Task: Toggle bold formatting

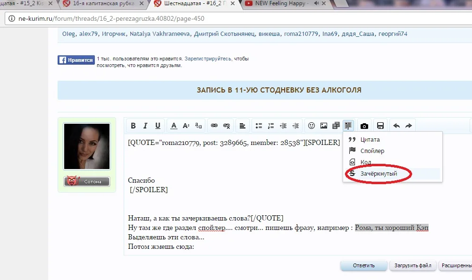Action: coord(133,125)
